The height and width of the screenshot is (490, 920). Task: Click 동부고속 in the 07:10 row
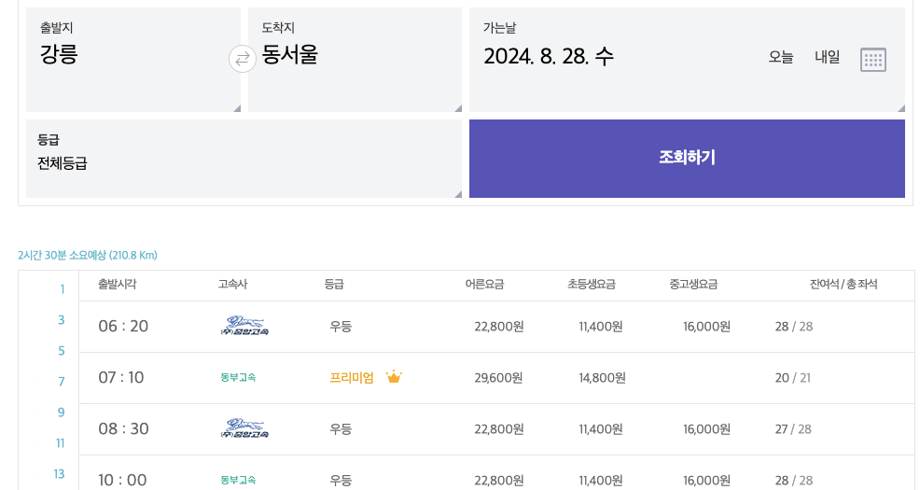pyautogui.click(x=238, y=377)
